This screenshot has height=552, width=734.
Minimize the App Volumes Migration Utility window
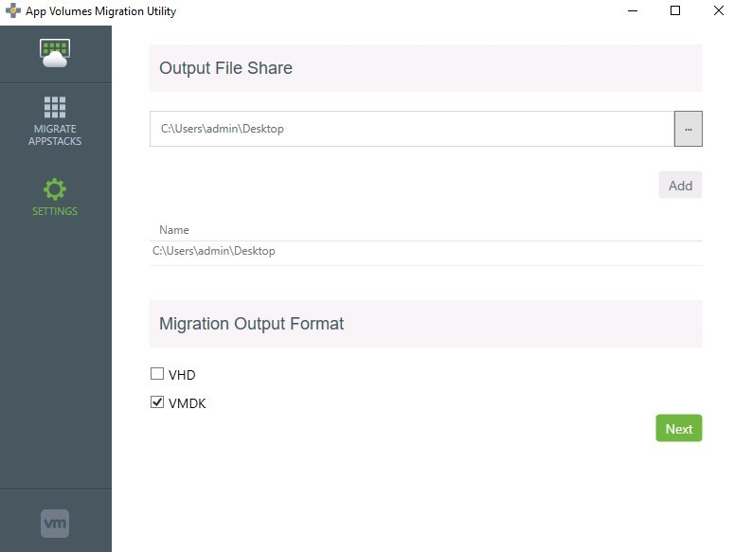tap(633, 10)
